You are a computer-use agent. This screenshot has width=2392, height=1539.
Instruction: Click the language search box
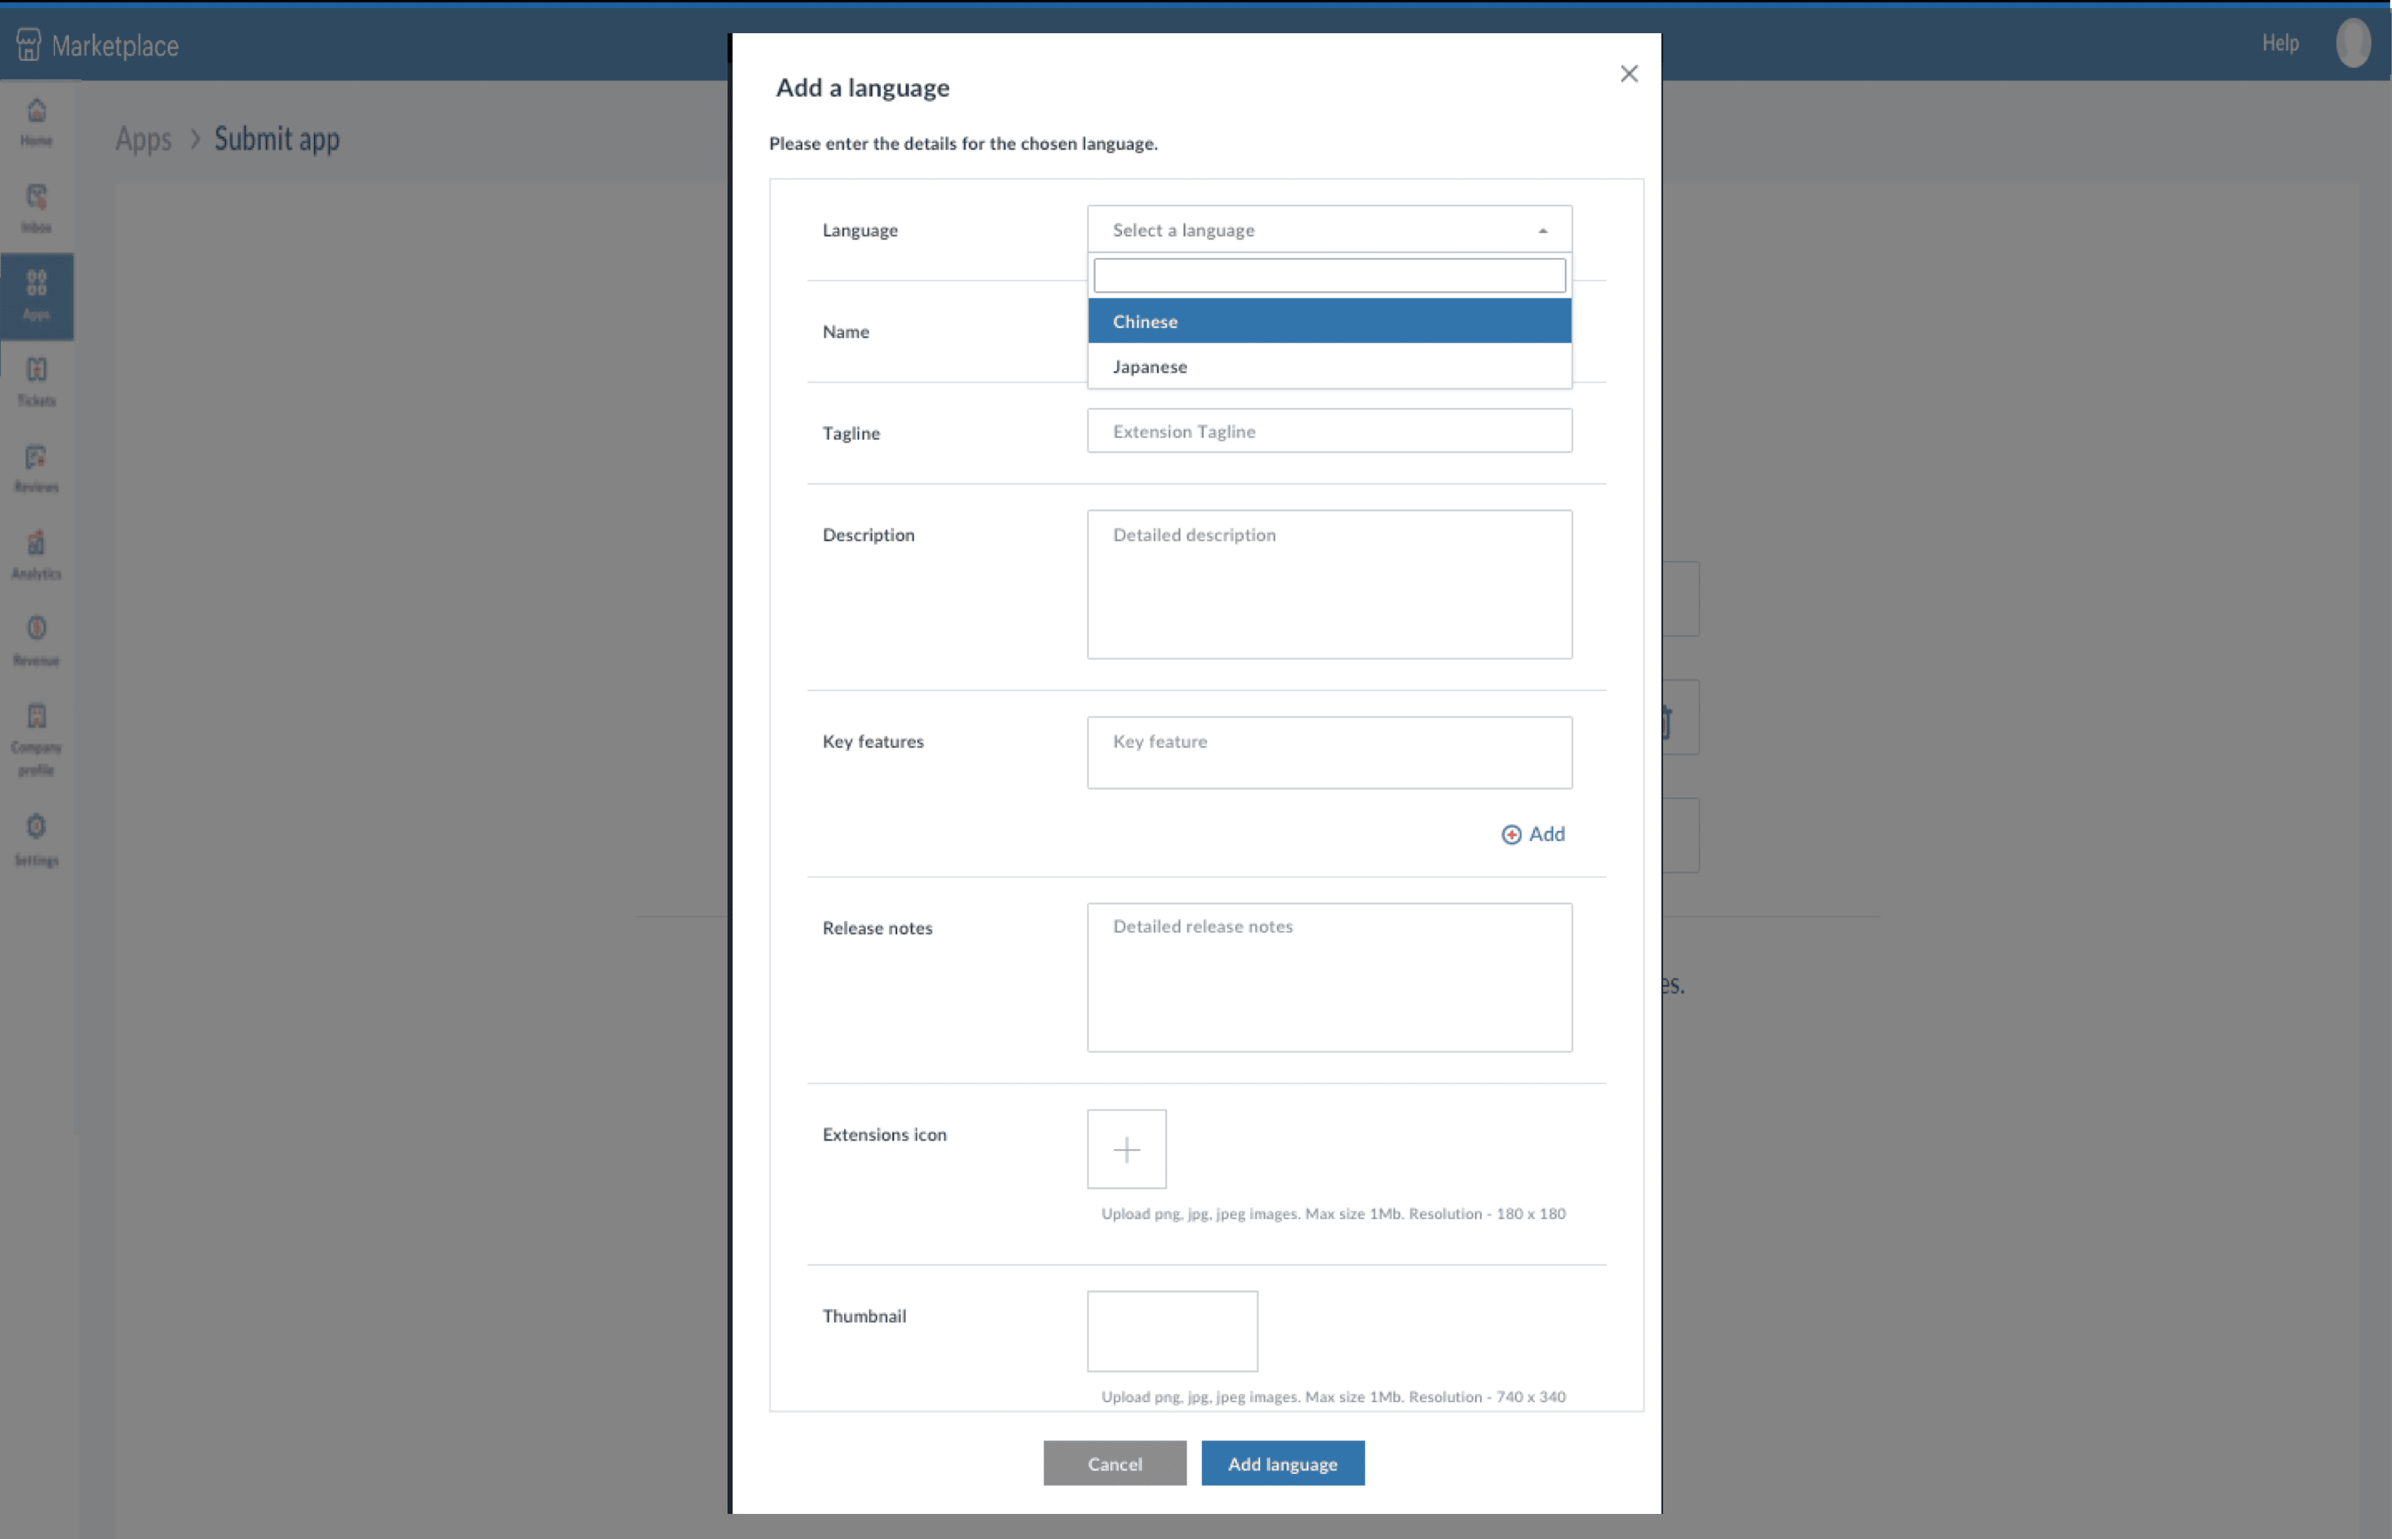(1328, 276)
